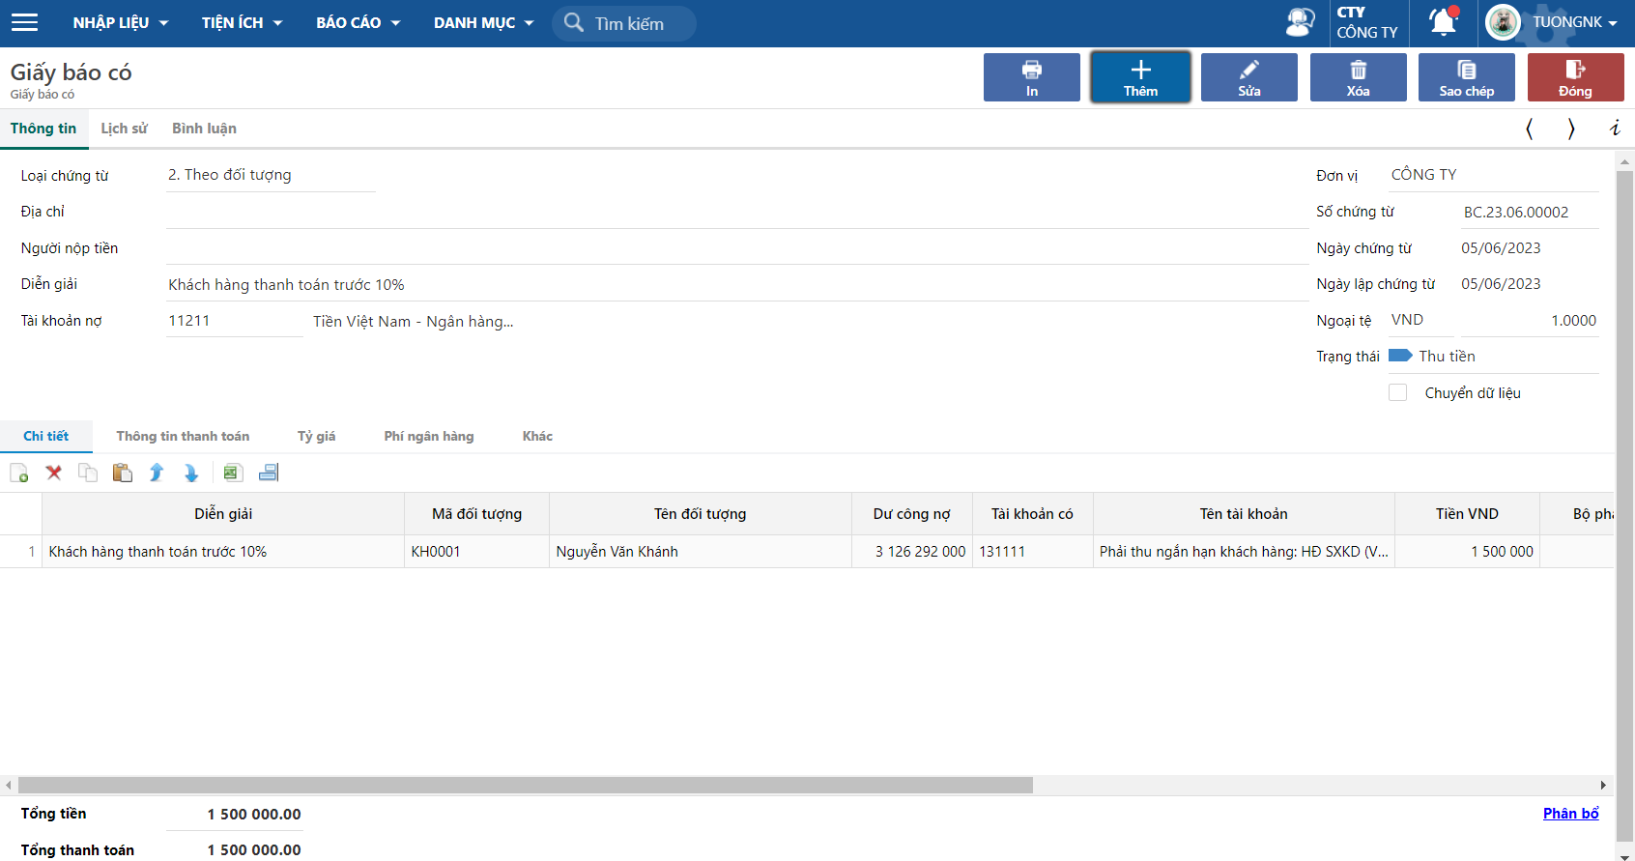Image resolution: width=1635 pixels, height=861 pixels.
Task: Click the Phân bổ link
Action: coord(1570,814)
